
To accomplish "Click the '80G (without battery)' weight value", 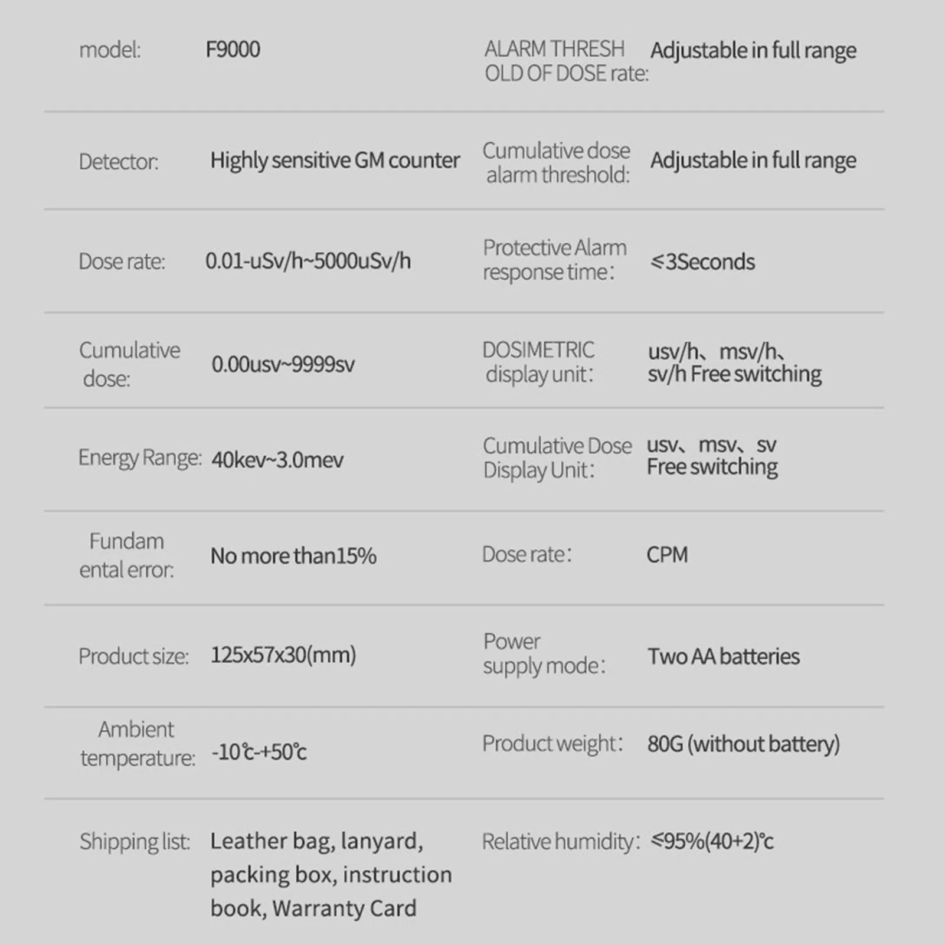I will 743,744.
